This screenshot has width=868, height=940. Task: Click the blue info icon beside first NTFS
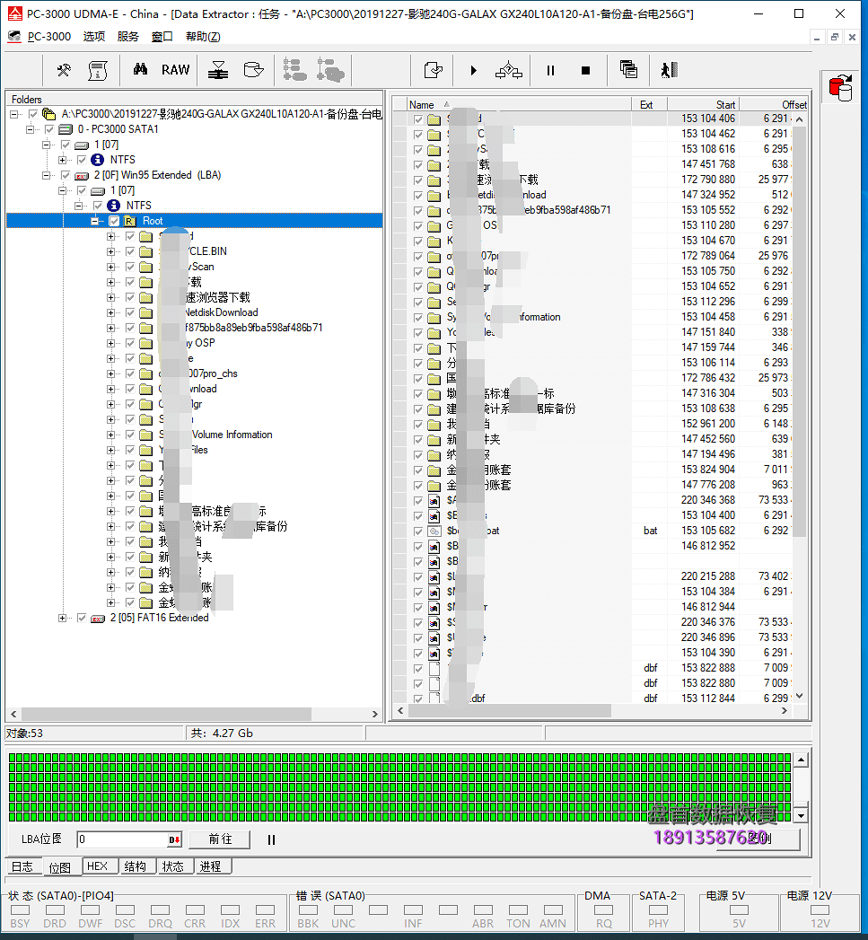pyautogui.click(x=97, y=160)
